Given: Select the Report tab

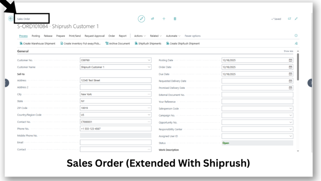Looking at the screenshot, I should (122, 36).
